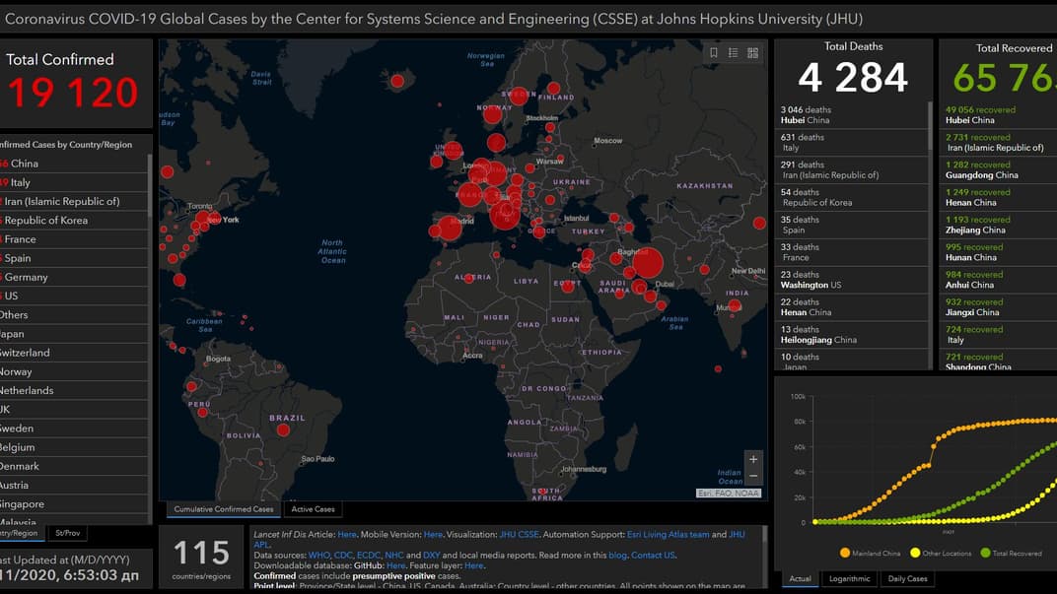Select Switzerland in the country list

click(x=26, y=353)
